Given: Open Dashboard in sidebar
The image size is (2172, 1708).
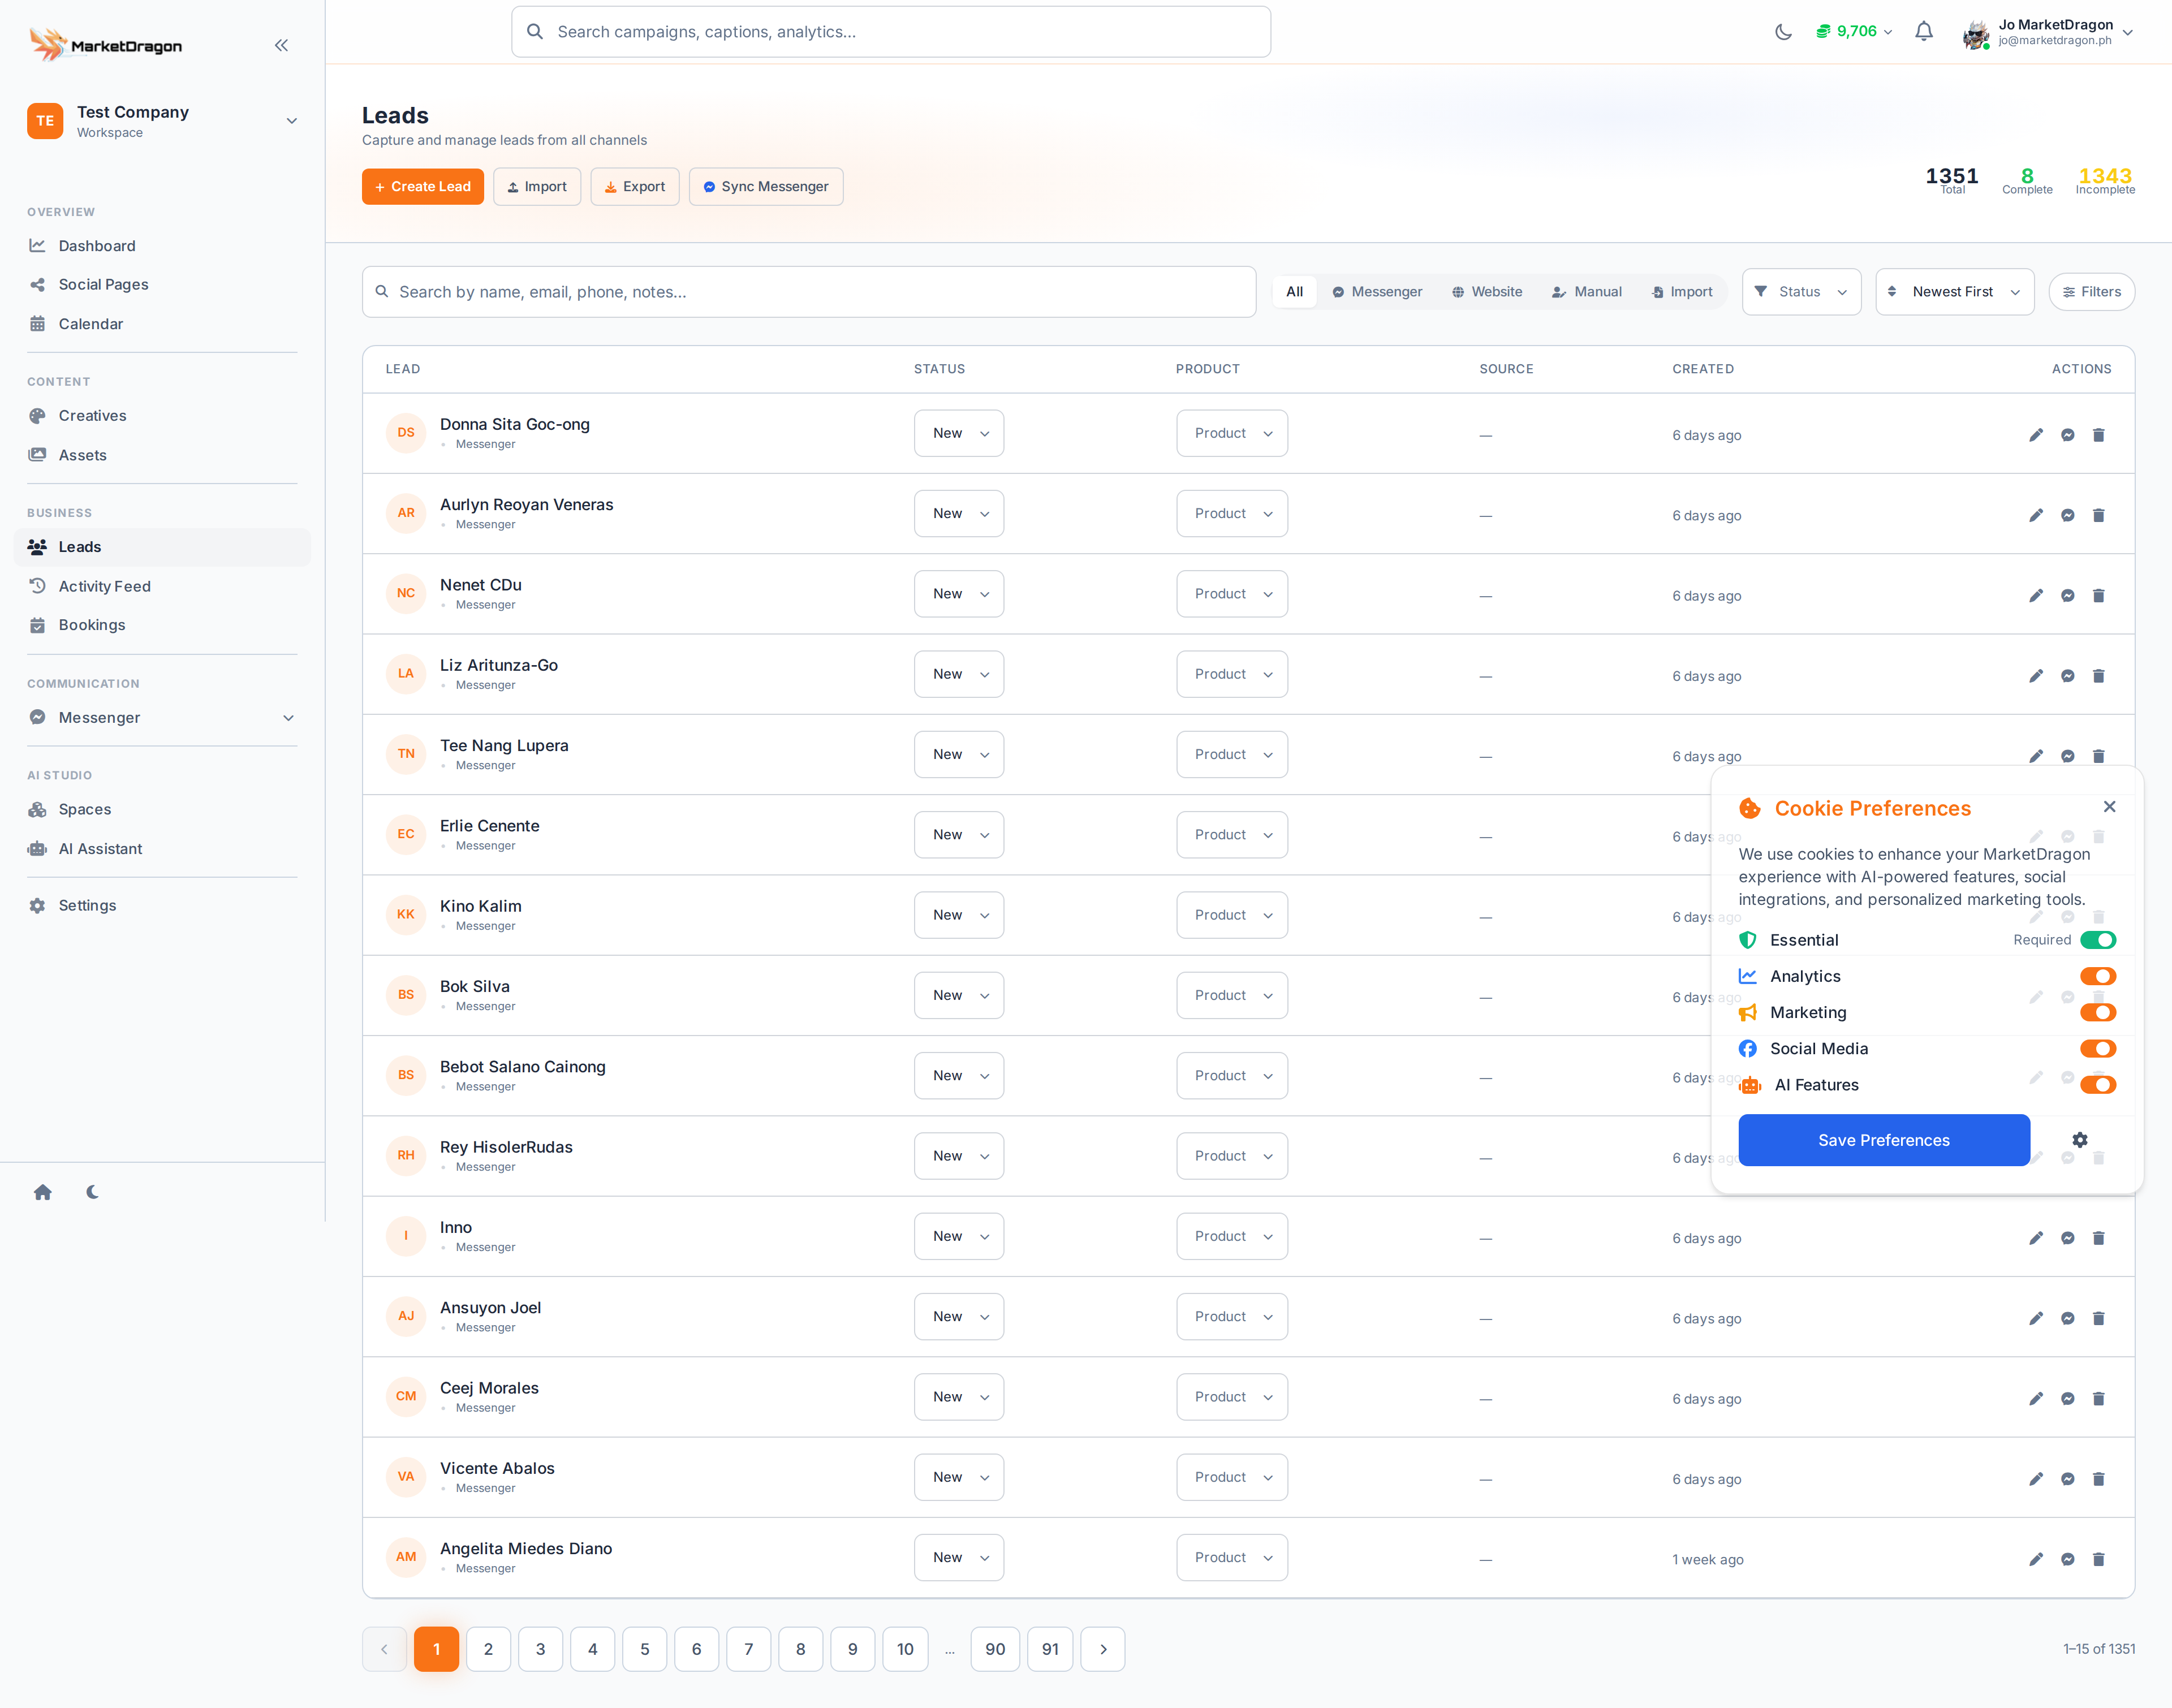Looking at the screenshot, I should coord(162,246).
